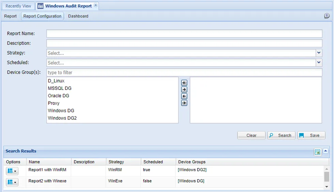The width and height of the screenshot is (334, 192).
Task: Sort by the Strategy column header
Action: [x=123, y=162]
